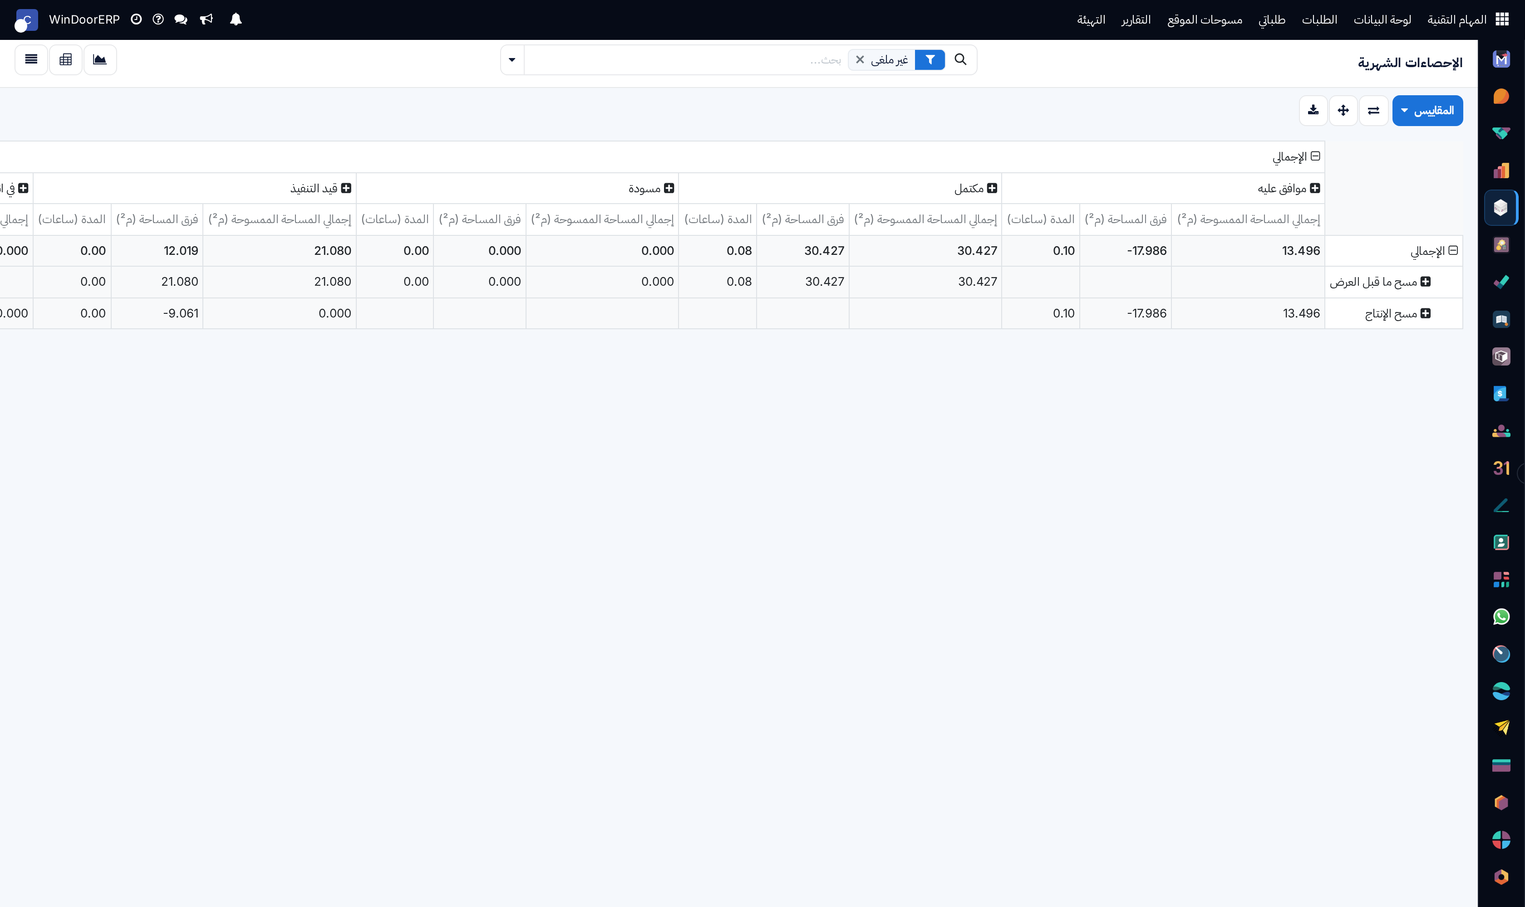Open the apps grid menu icon
Screen dimensions: 1525x907
pyautogui.click(x=1502, y=20)
